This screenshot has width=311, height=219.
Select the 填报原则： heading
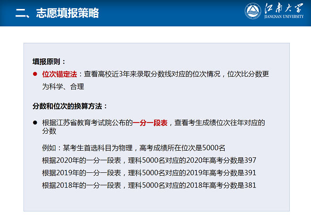49,61
